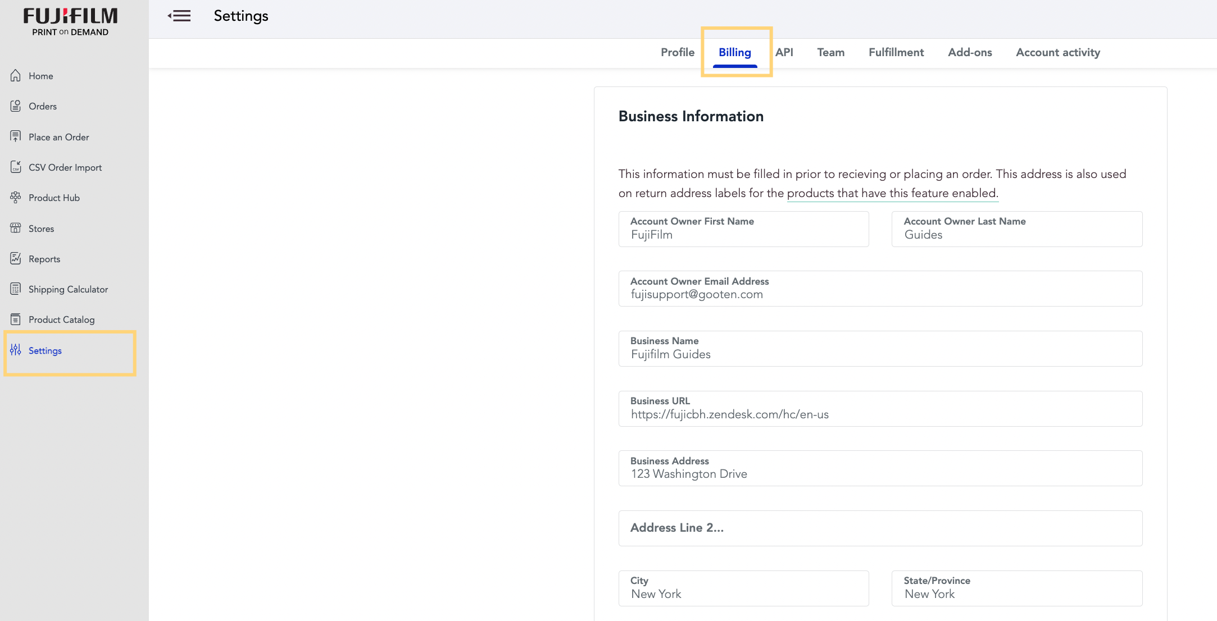
Task: Click the Stores storefront icon
Action: 16,228
